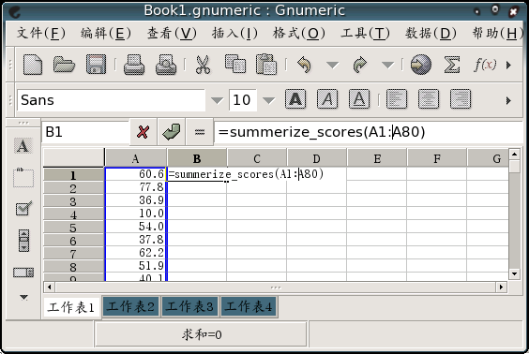Cancel cell edit with the red X

(x=144, y=132)
